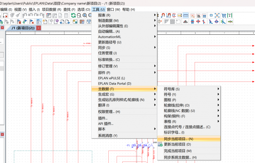Image resolution: width=255 pixels, height=163 pixels.
Task: Open API 插件... entry
Action: pos(124,124)
